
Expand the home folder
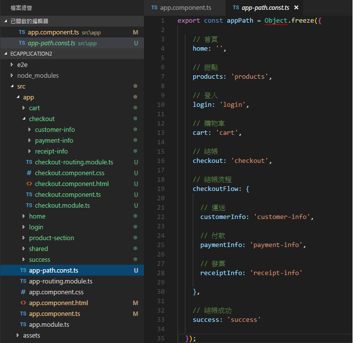(x=24, y=216)
